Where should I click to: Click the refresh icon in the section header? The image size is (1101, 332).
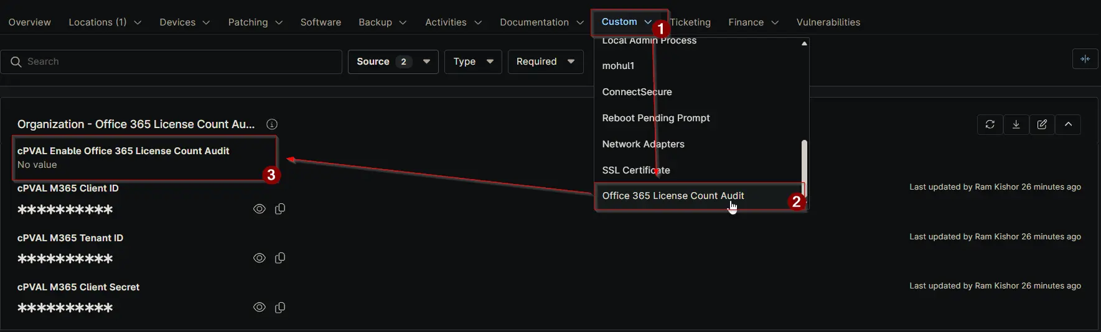(x=990, y=124)
